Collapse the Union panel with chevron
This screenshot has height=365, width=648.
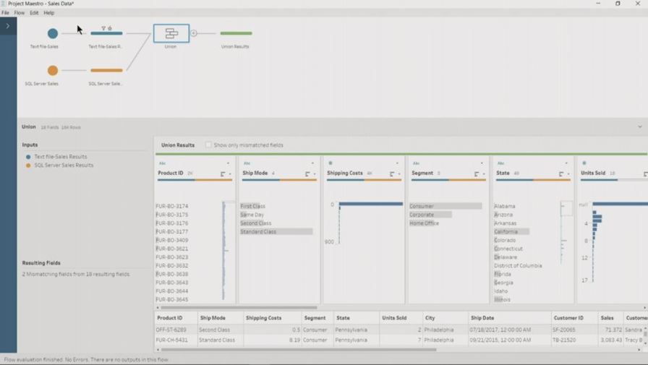[639, 127]
